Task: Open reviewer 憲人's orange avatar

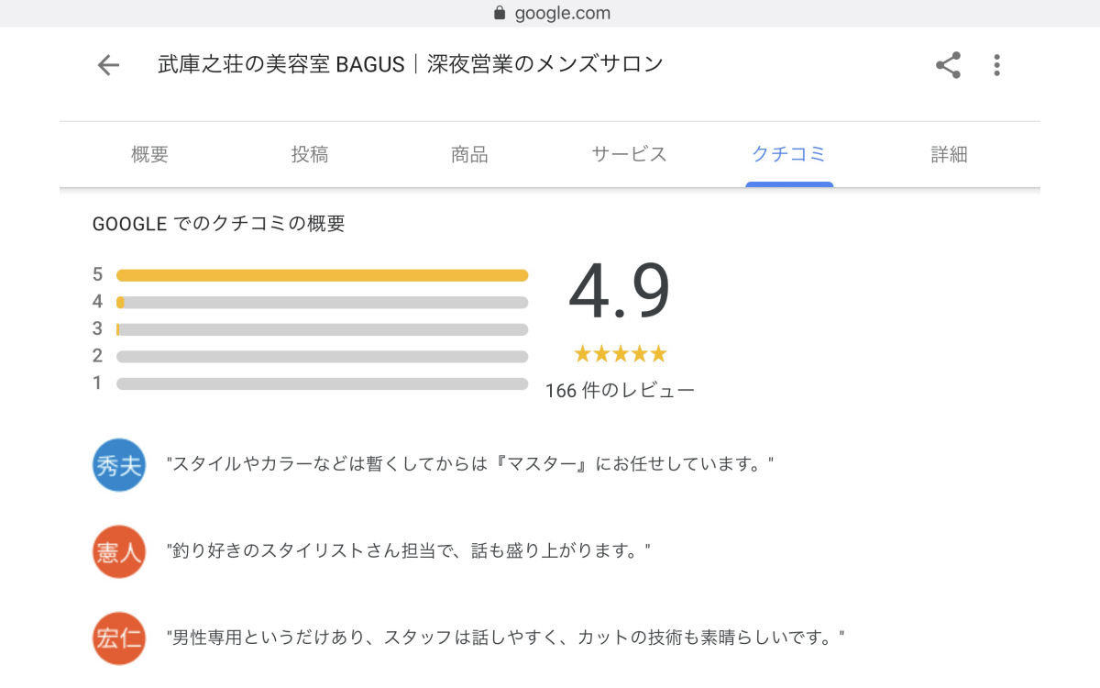Action: [119, 551]
